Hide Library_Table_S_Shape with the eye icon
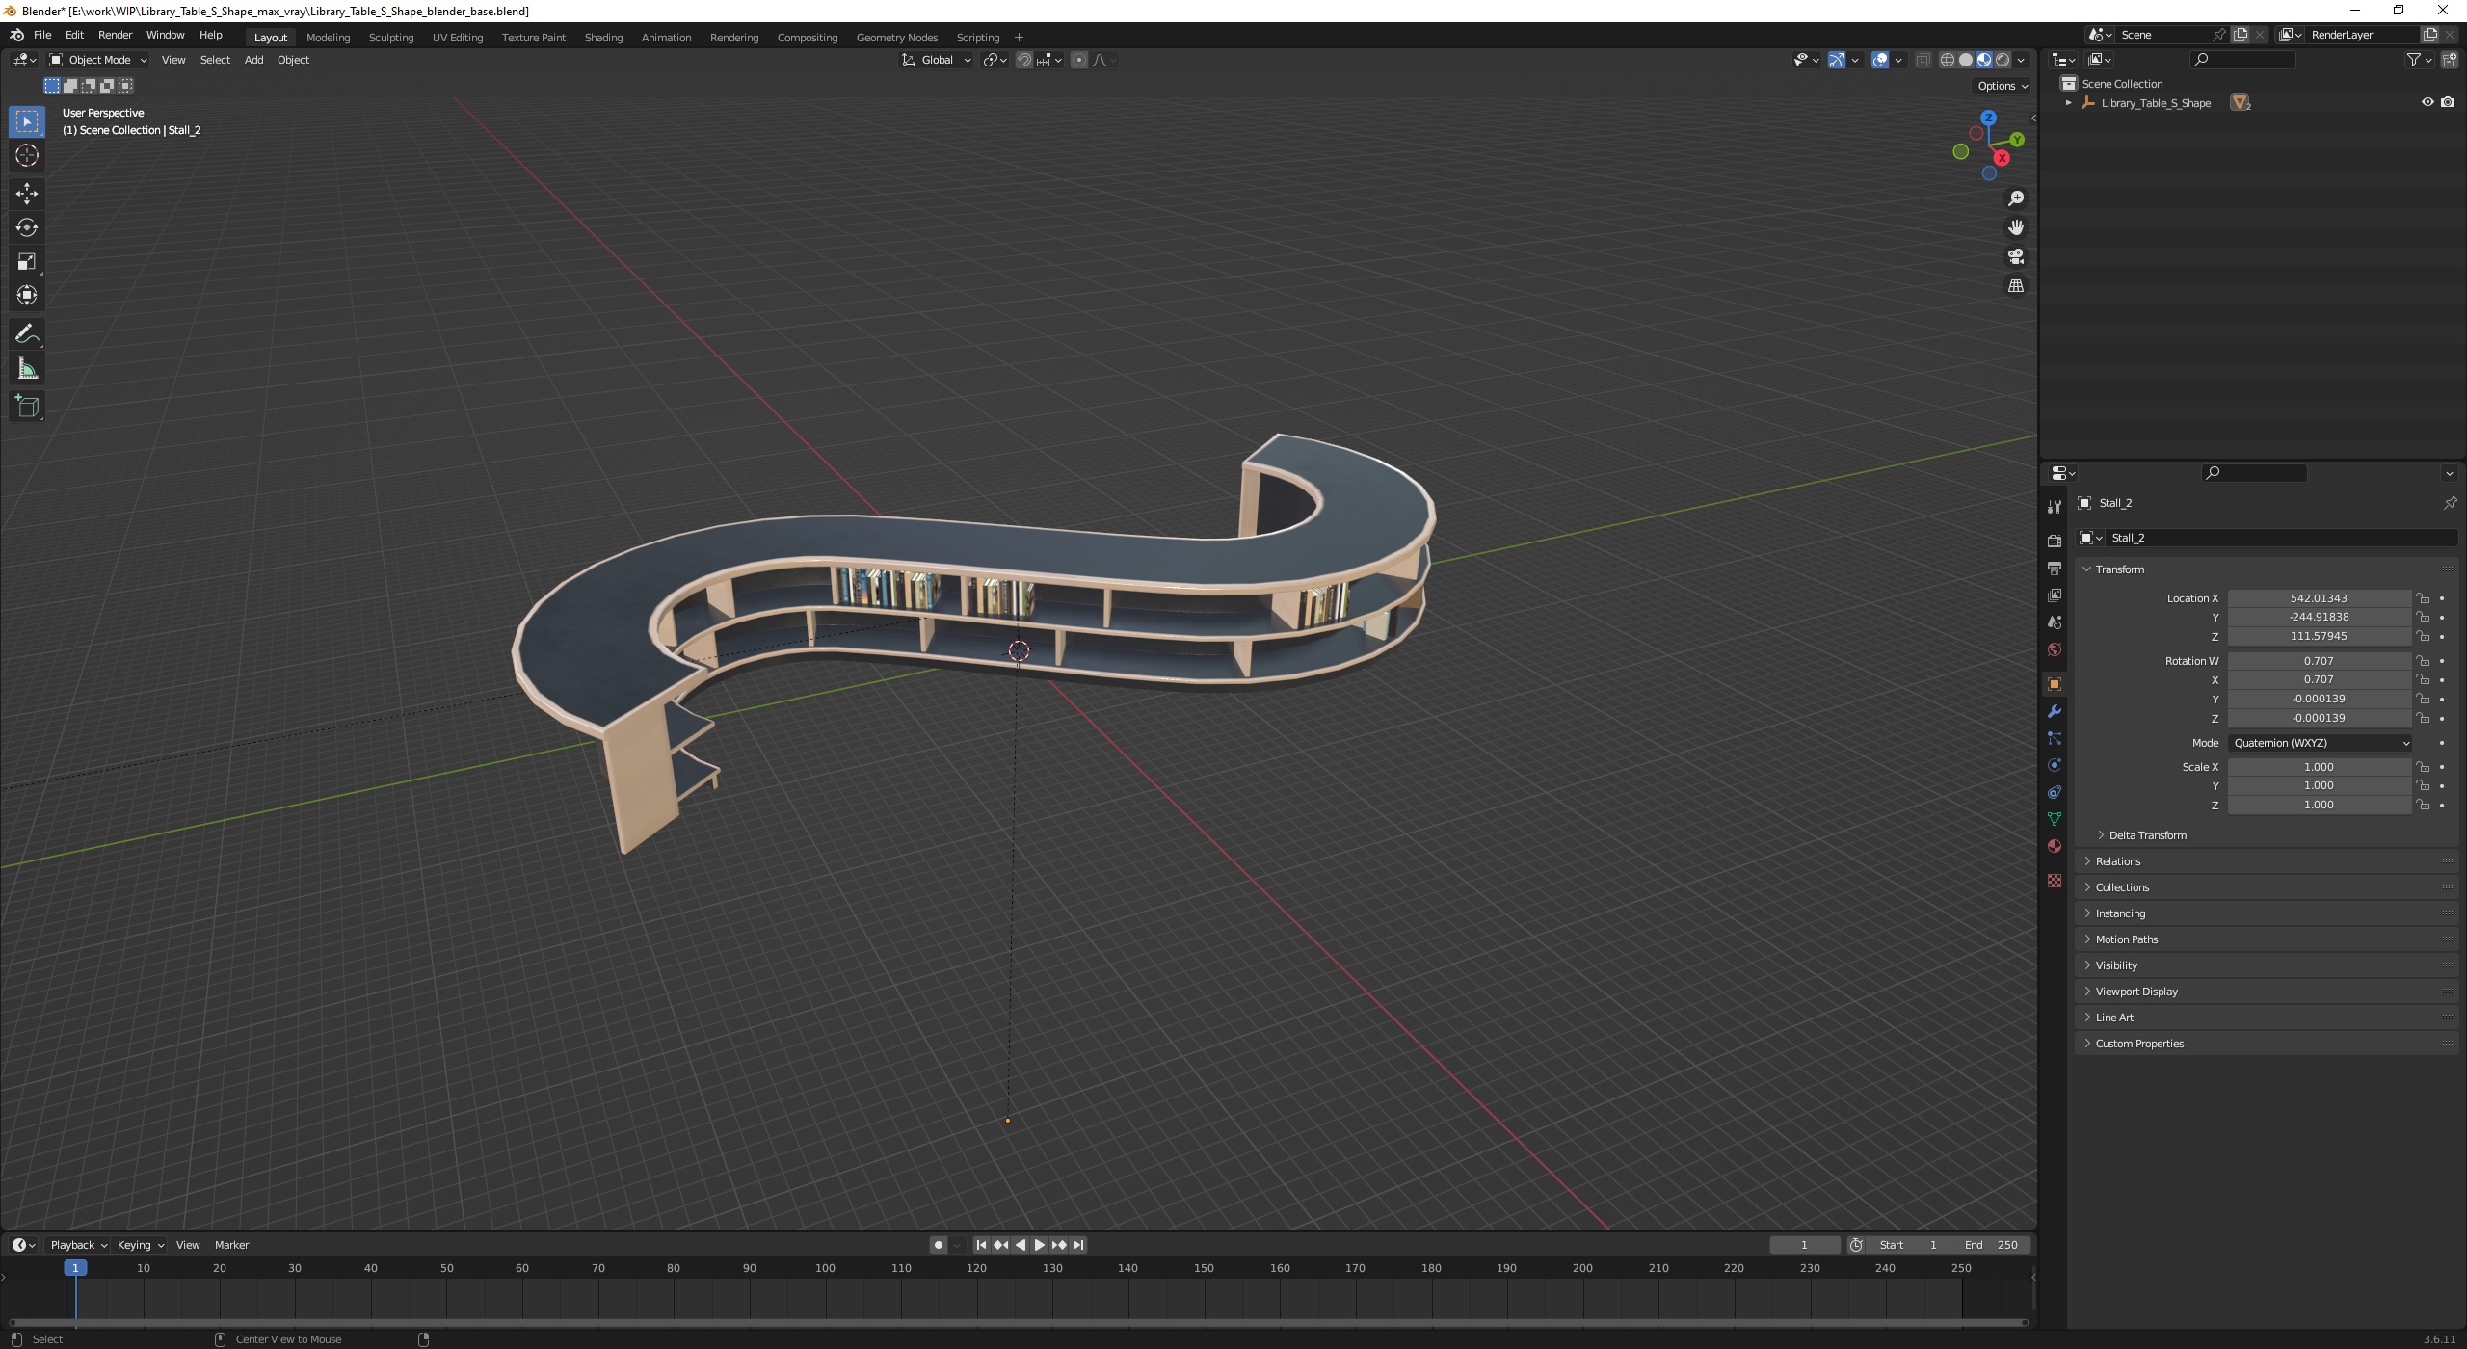2467x1349 pixels. pos(2427,102)
